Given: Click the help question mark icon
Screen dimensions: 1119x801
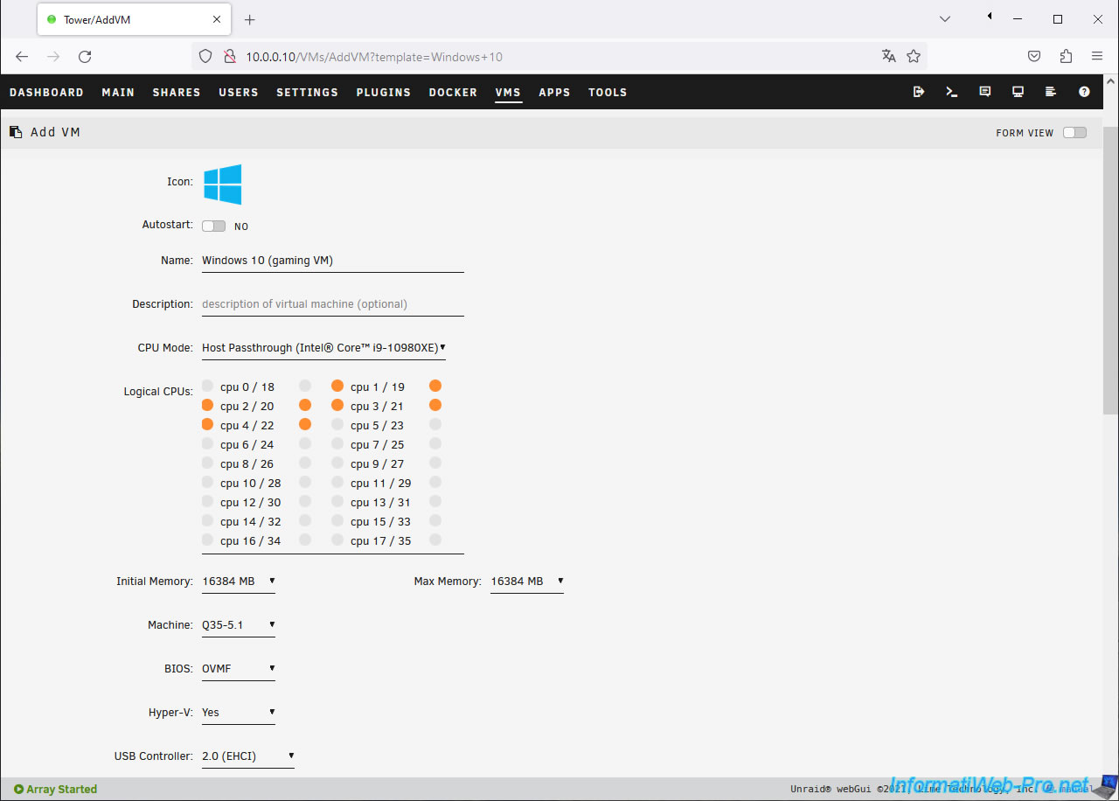Looking at the screenshot, I should point(1085,92).
